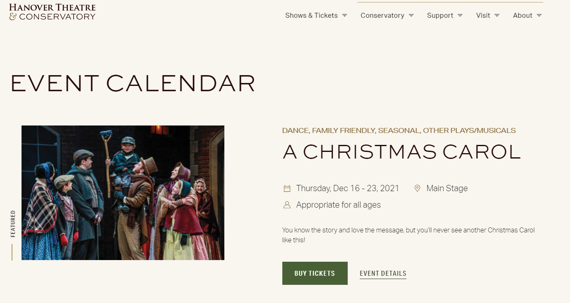The image size is (570, 303).
Task: Expand the Shows & Tickets dropdown arrow
Action: pyautogui.click(x=344, y=16)
